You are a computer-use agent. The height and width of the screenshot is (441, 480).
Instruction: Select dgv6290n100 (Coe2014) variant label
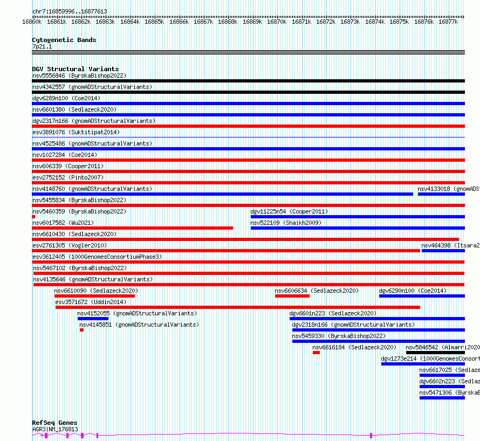pyautogui.click(x=413, y=291)
